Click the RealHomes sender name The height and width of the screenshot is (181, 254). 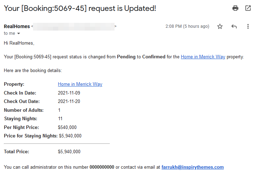pos(17,26)
